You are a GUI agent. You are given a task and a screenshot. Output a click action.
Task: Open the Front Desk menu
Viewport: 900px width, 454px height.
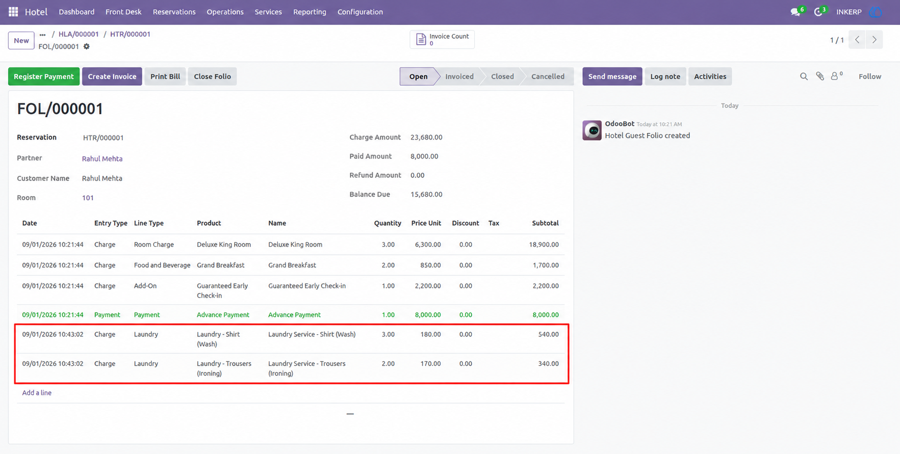[123, 12]
